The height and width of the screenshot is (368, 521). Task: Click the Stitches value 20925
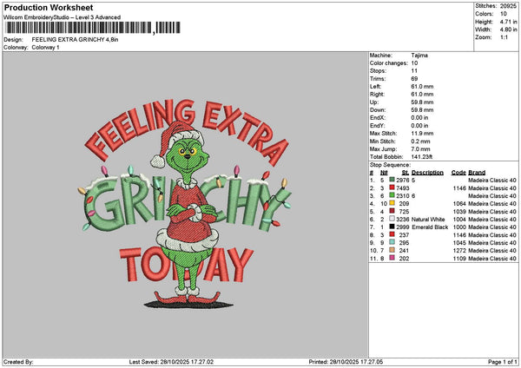[x=508, y=6]
